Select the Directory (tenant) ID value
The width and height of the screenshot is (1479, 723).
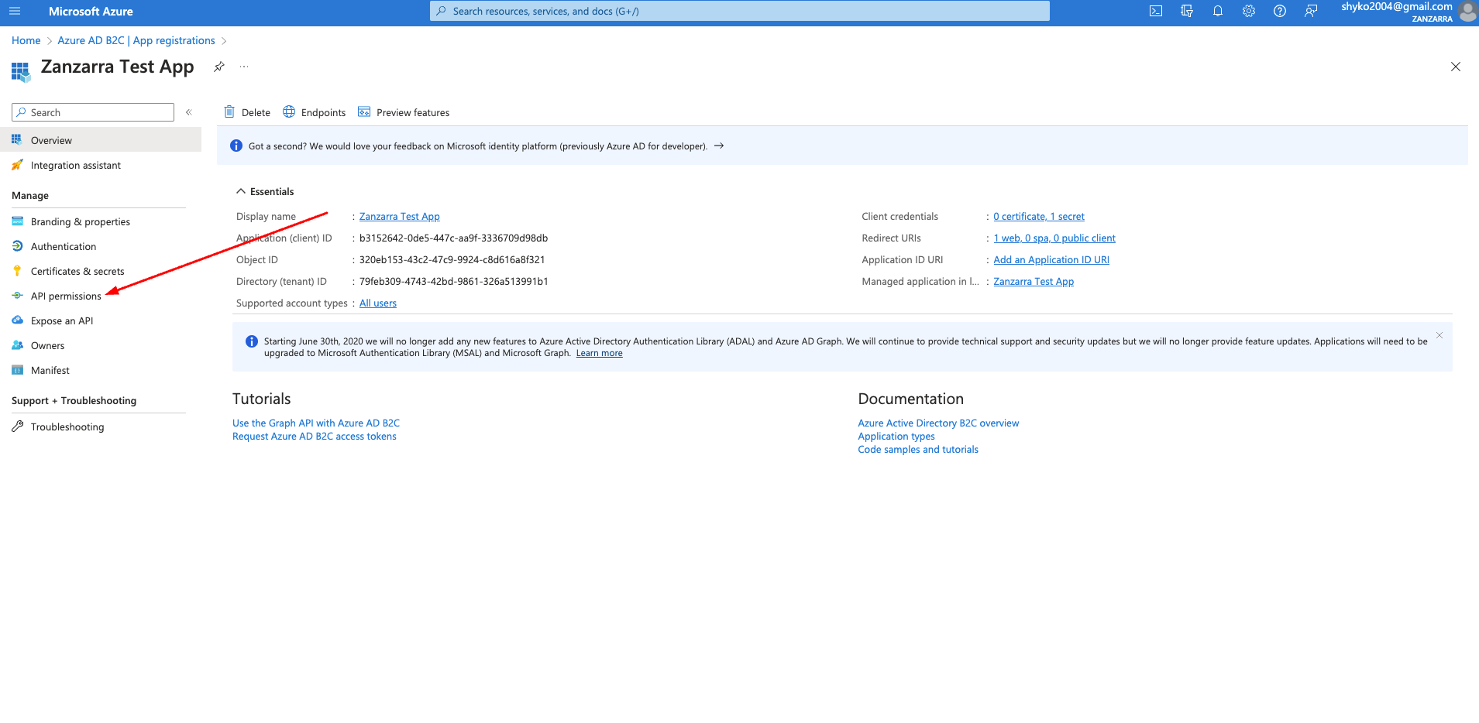454,282
